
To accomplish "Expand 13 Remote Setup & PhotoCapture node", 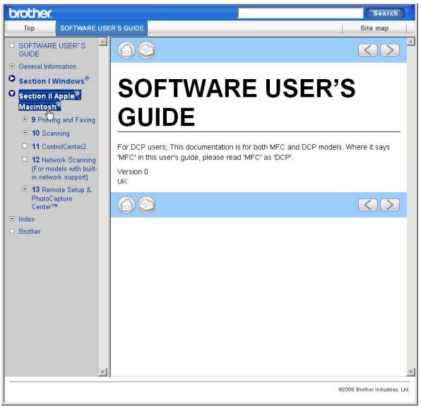I will [x=25, y=189].
